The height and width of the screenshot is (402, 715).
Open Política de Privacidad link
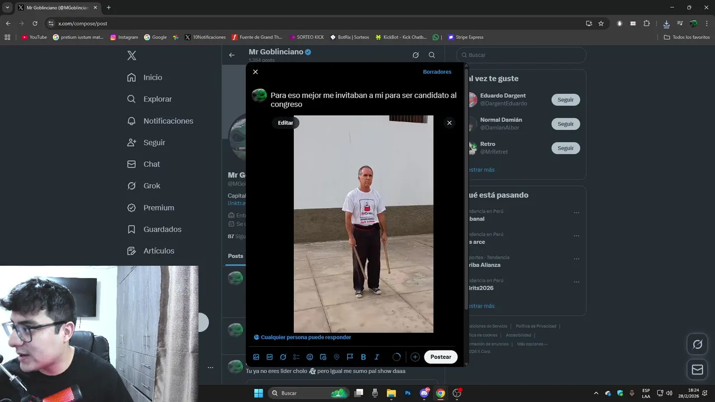click(x=536, y=326)
